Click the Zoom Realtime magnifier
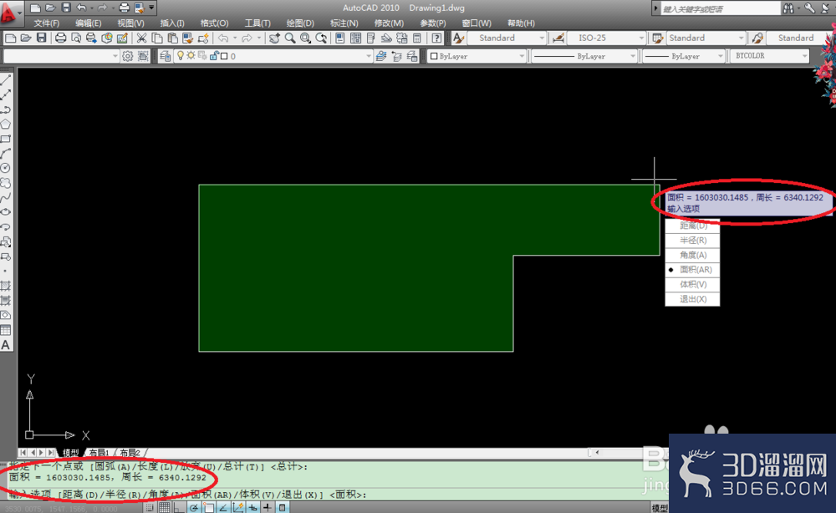836x513 pixels. coord(290,38)
